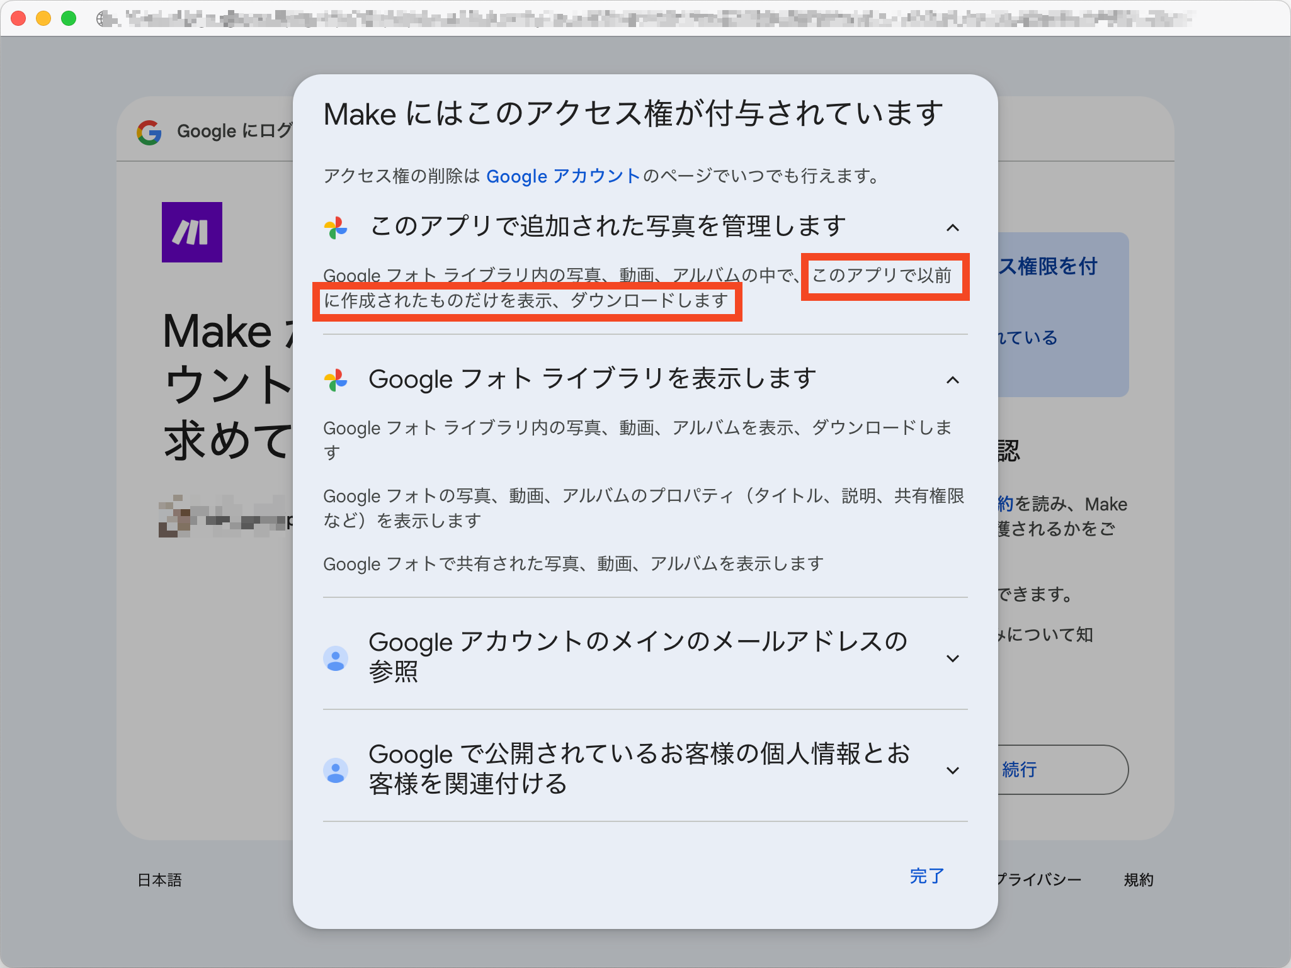Expand the 個人情報とお客様を関連付ける permission section
1291x968 pixels.
point(953,770)
